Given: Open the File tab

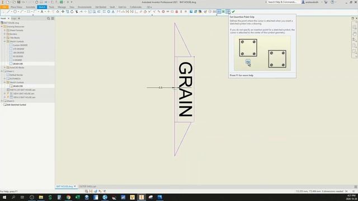Looking at the screenshot, I should tap(4, 7).
